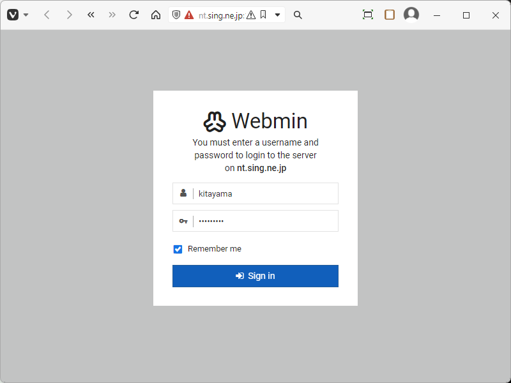Reload the current page

point(134,15)
